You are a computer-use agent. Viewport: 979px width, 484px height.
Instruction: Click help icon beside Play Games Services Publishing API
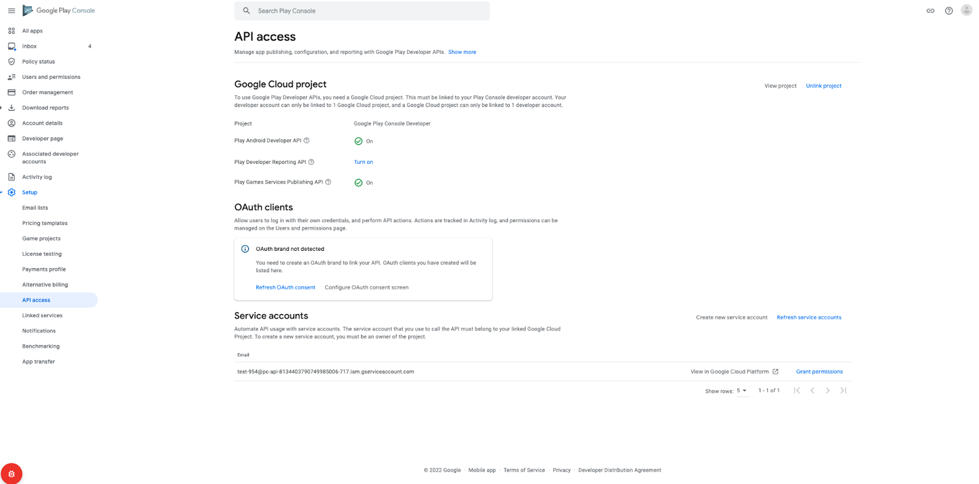[x=328, y=182]
